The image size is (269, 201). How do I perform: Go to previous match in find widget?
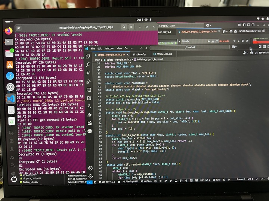(x=234, y=41)
